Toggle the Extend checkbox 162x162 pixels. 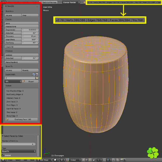[3, 155]
